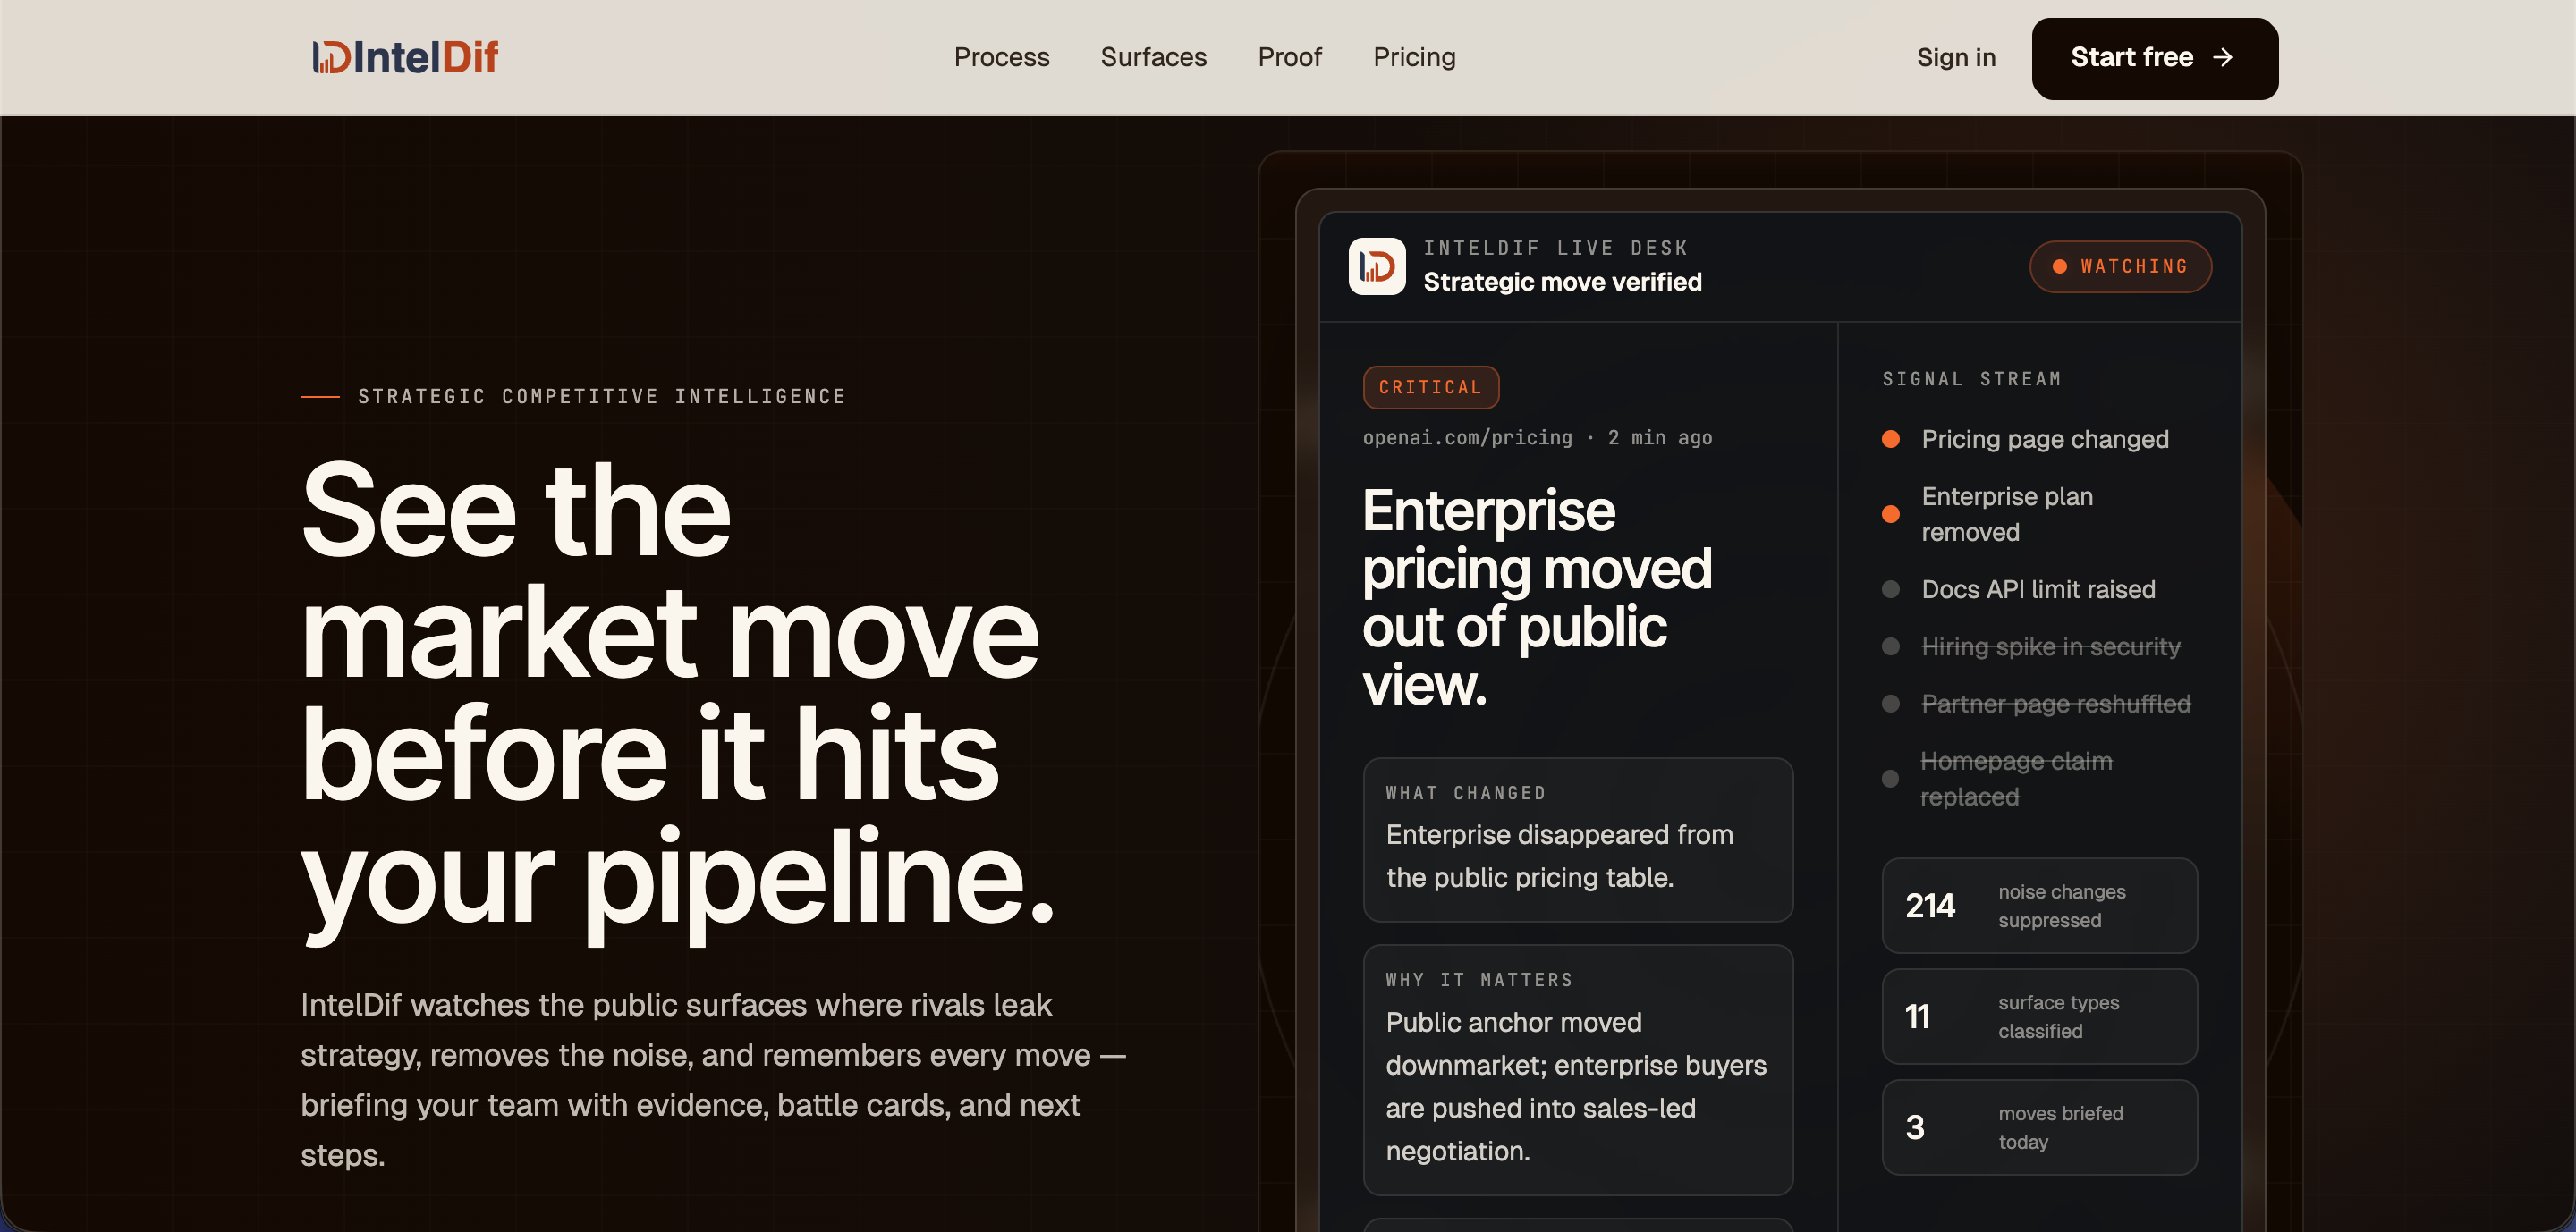Click the IntelDif logo in the header

(405, 58)
